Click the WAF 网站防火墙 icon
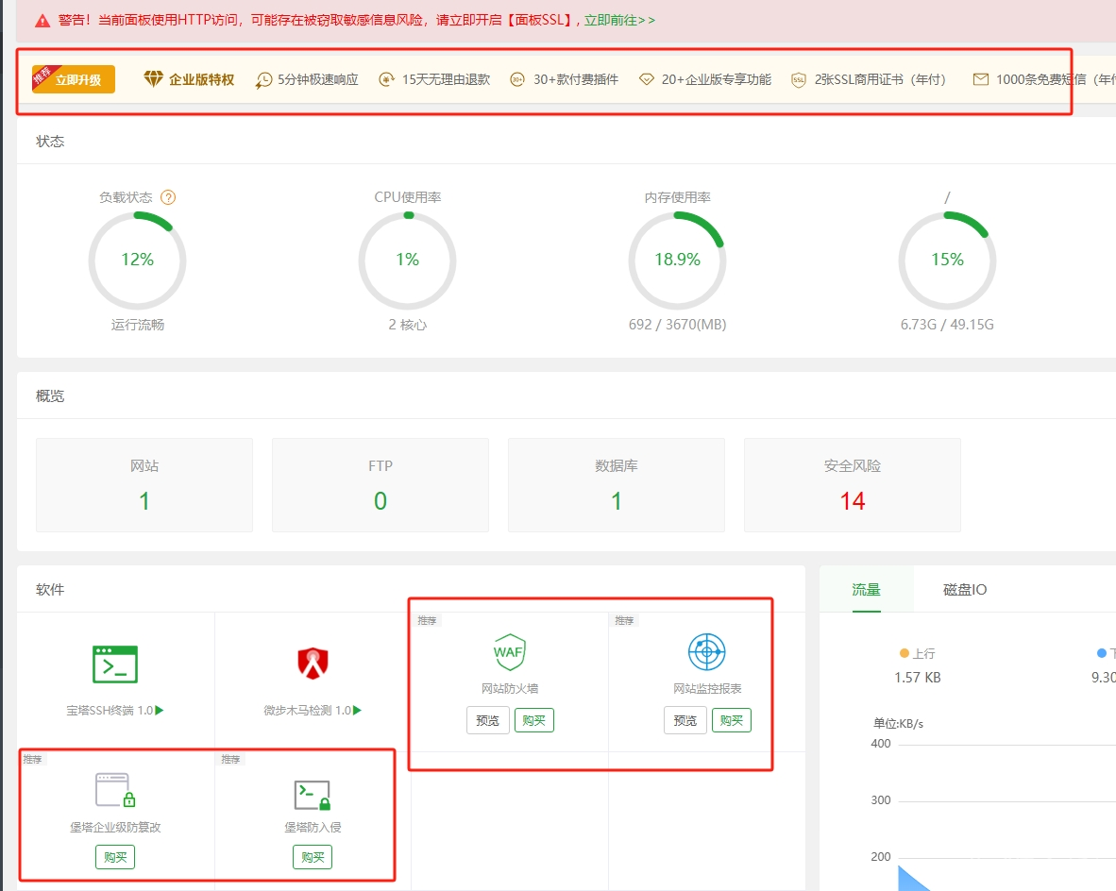1116x891 pixels. click(510, 652)
